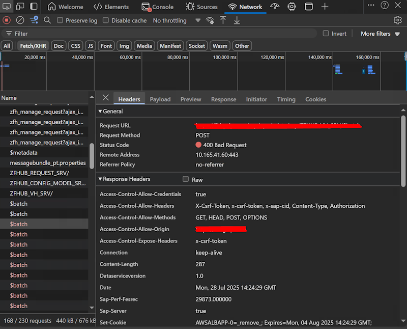
Task: Open the No throttling dropdown
Action: point(169,20)
